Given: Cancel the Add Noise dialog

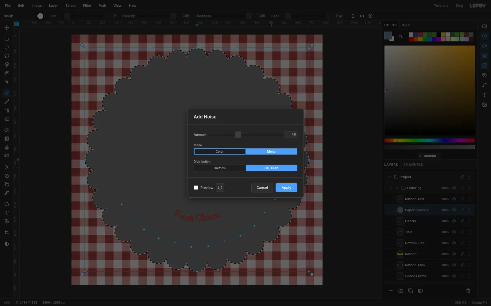Looking at the screenshot, I should pos(262,188).
